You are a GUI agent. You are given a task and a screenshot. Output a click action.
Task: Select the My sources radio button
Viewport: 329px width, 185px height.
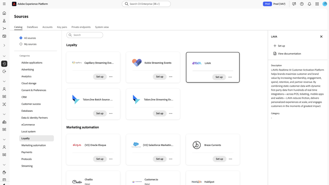click(21, 44)
